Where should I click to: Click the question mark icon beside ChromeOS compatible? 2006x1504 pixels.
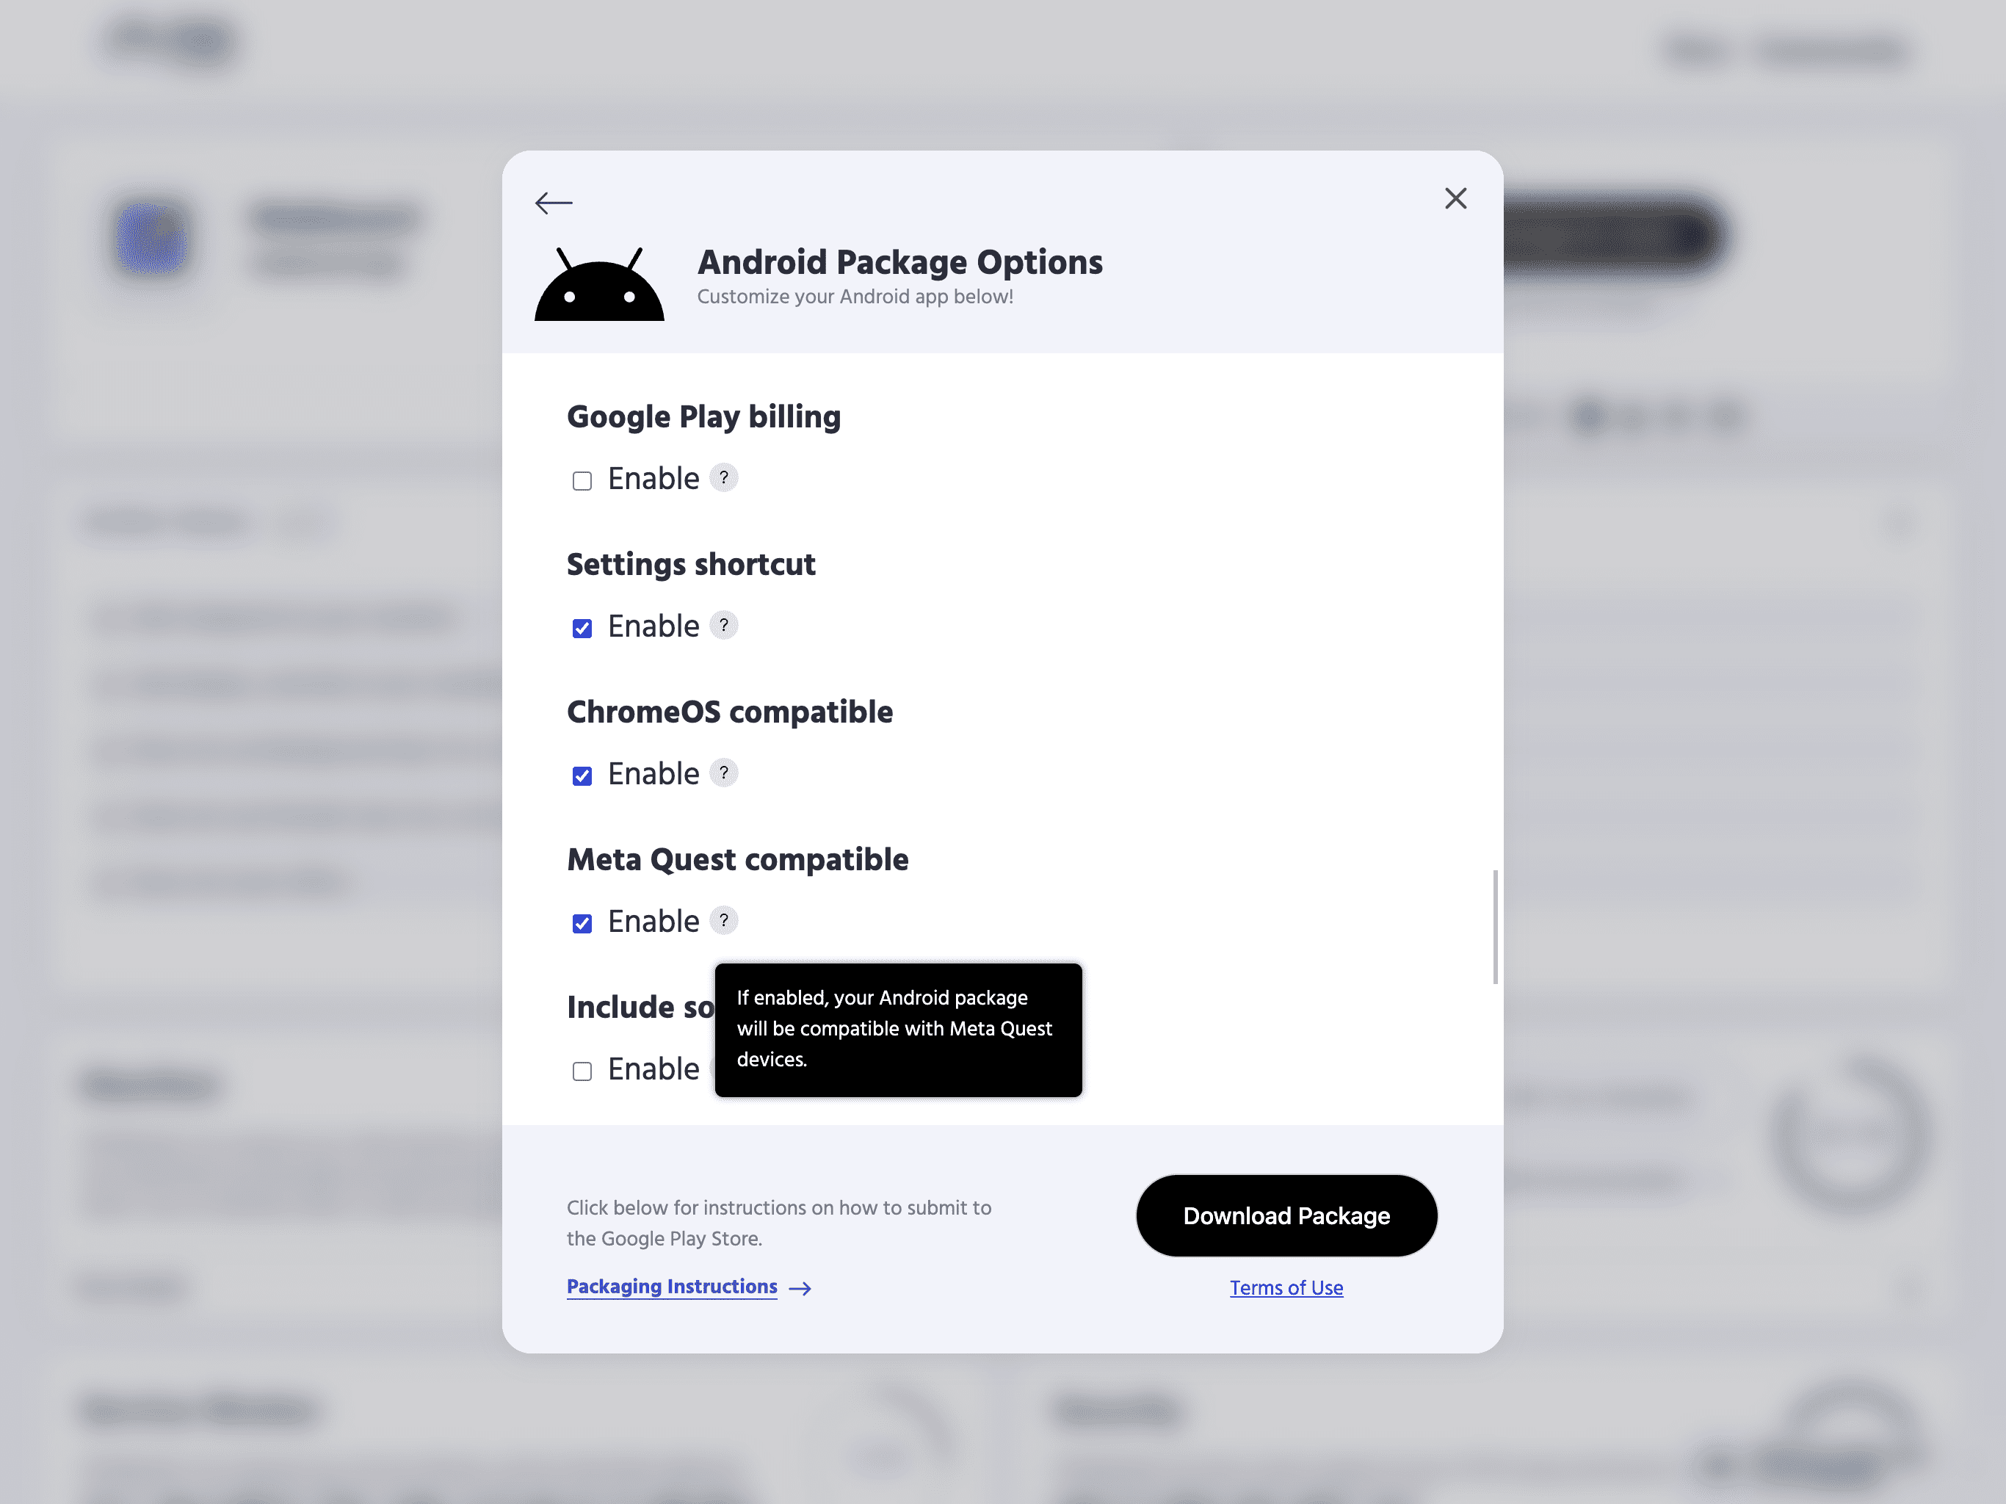722,774
